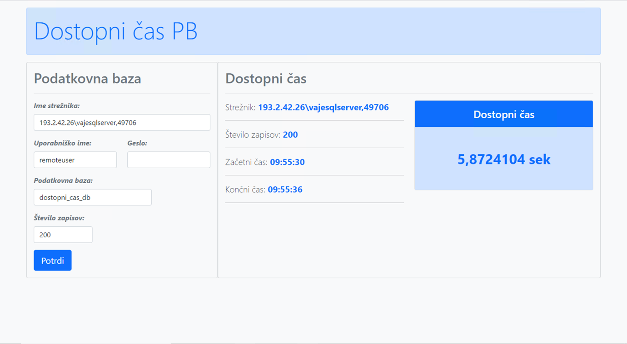Image resolution: width=627 pixels, height=344 pixels.
Task: Click the italic Podatkovna baza field label
Action: pyautogui.click(x=63, y=180)
